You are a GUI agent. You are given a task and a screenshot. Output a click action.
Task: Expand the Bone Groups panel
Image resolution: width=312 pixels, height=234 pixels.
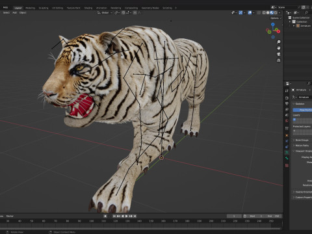pyautogui.click(x=302, y=140)
